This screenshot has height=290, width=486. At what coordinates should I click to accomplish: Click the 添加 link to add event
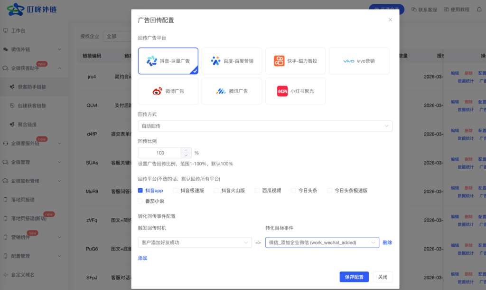(142, 258)
